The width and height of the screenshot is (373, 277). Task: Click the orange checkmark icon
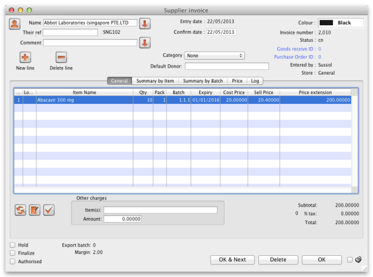click(x=49, y=210)
